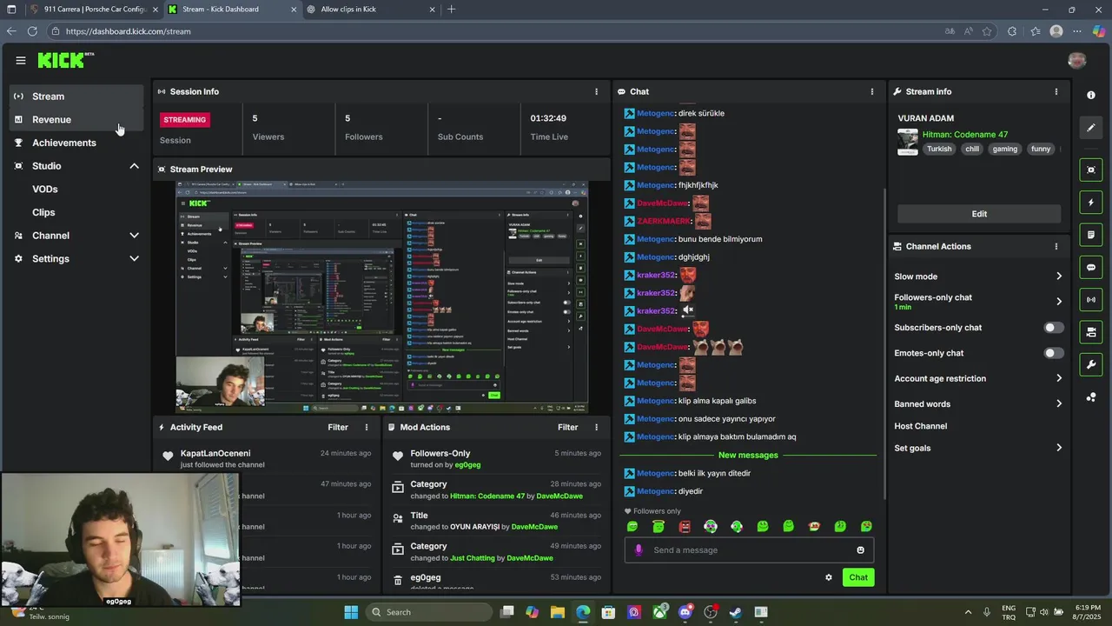Click Host Channel action
Viewport: 1112px width, 626px height.
(x=921, y=426)
